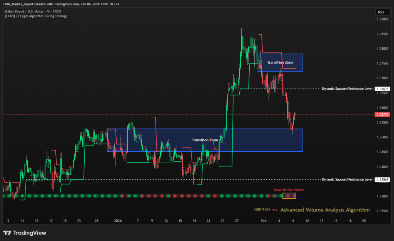Select the upper Transition Zone box
This screenshot has width=394, height=241.
pyautogui.click(x=280, y=62)
